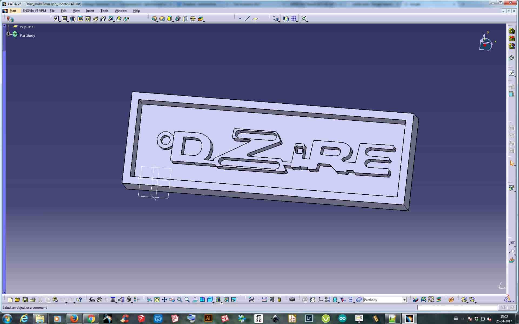
Task: Create a Line with the line tool
Action: pyautogui.click(x=247, y=19)
